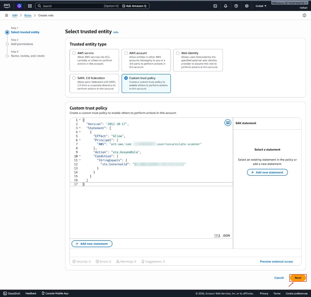Open the AWS home logo
Viewport: 311px width, 297px height.
point(7,6)
